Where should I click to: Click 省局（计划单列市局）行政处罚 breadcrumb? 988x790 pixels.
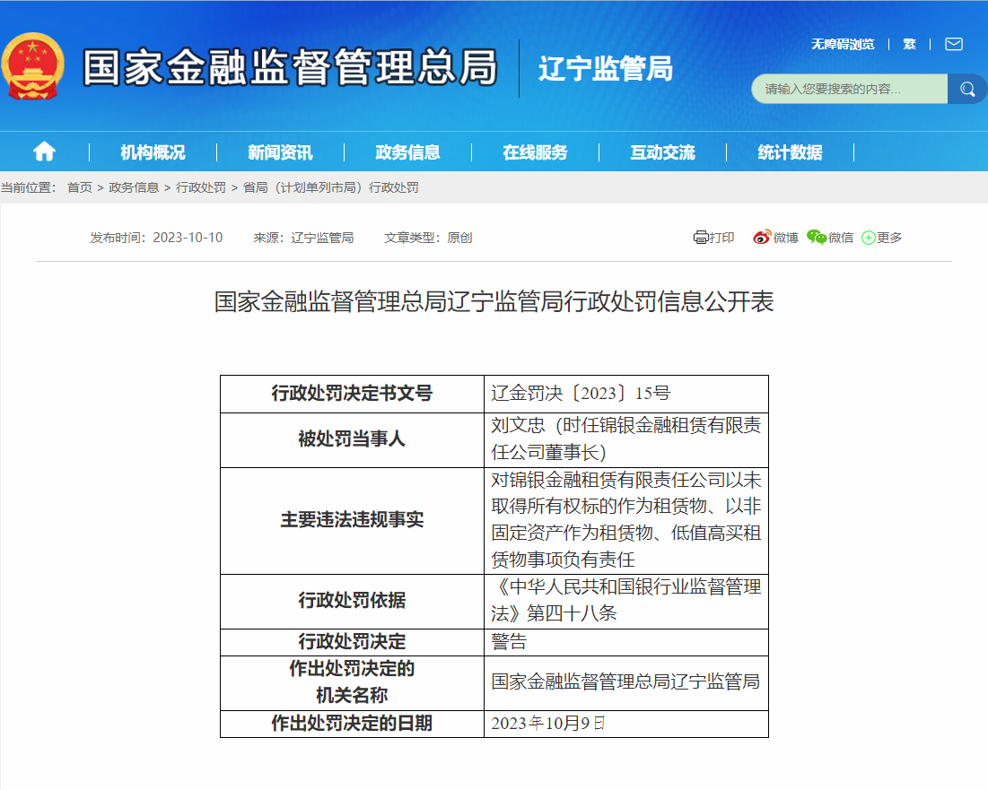click(x=330, y=187)
